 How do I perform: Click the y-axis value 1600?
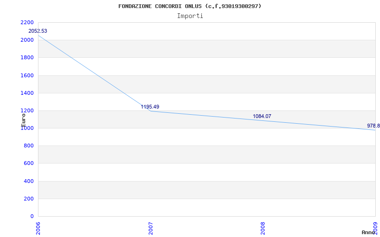pos(27,75)
